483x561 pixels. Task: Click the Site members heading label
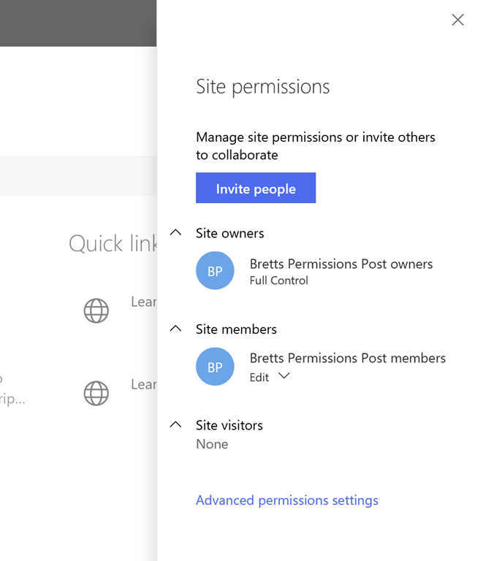tap(236, 329)
